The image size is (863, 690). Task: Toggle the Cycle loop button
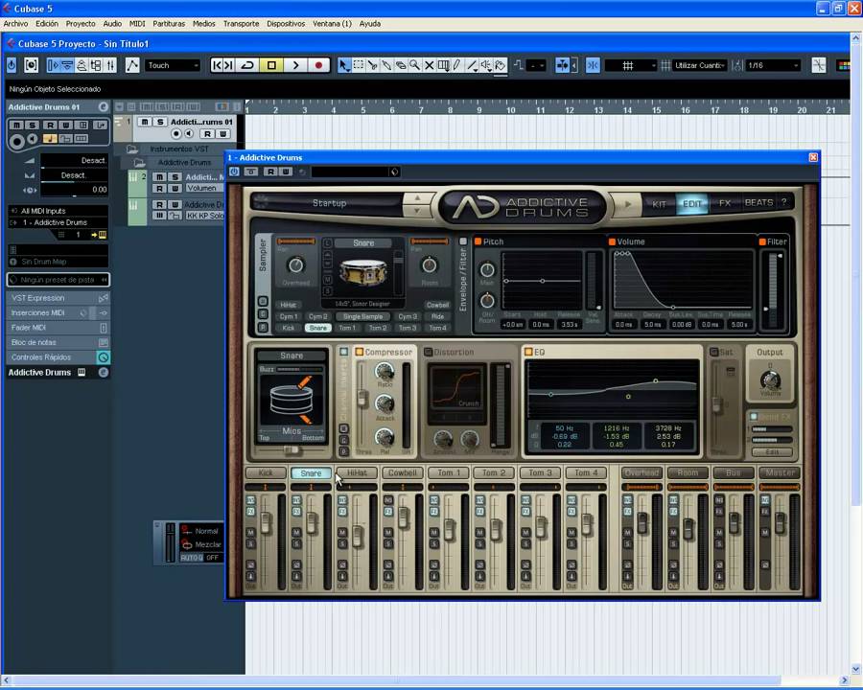[247, 65]
